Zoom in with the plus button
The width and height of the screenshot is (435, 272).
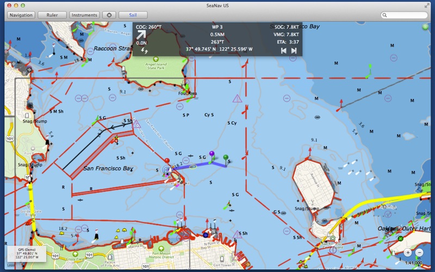pyautogui.click(x=408, y=252)
